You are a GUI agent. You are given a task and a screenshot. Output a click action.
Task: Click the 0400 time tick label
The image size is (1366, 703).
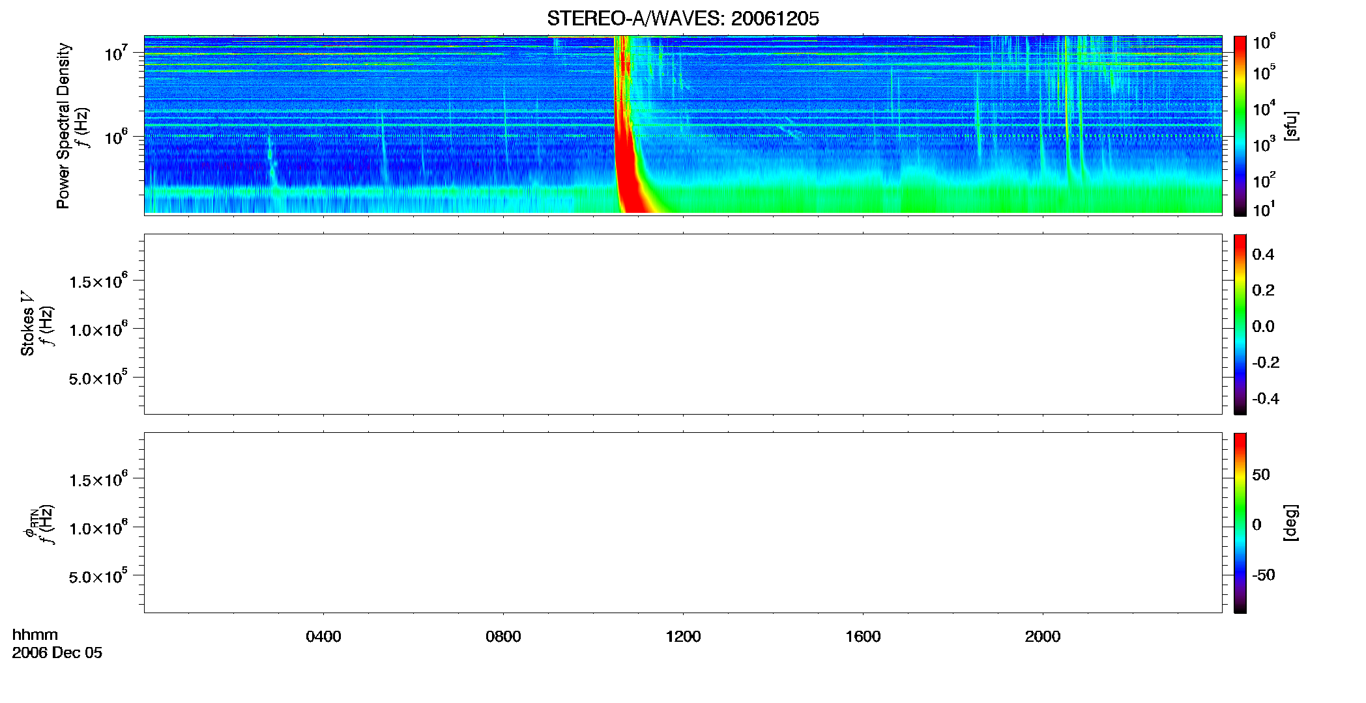pos(323,637)
